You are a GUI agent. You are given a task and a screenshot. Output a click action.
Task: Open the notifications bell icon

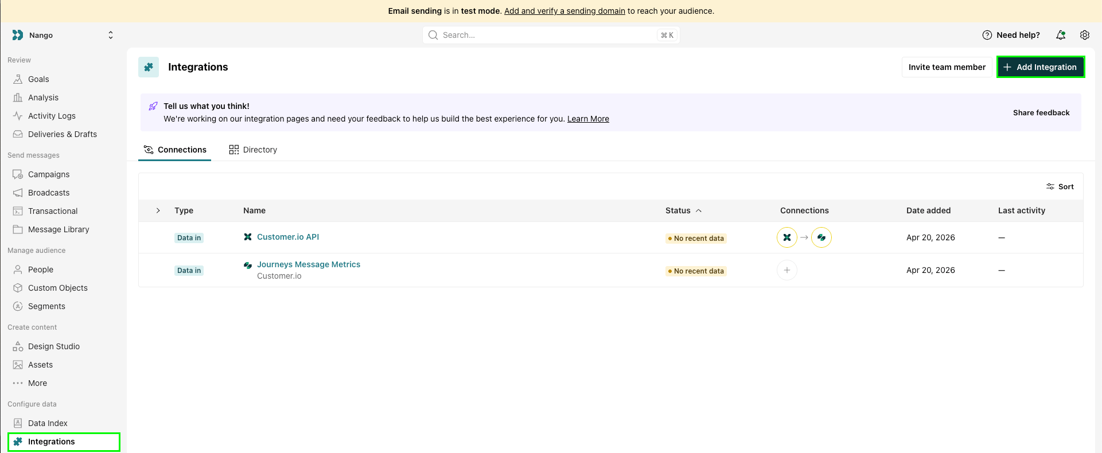click(x=1061, y=35)
